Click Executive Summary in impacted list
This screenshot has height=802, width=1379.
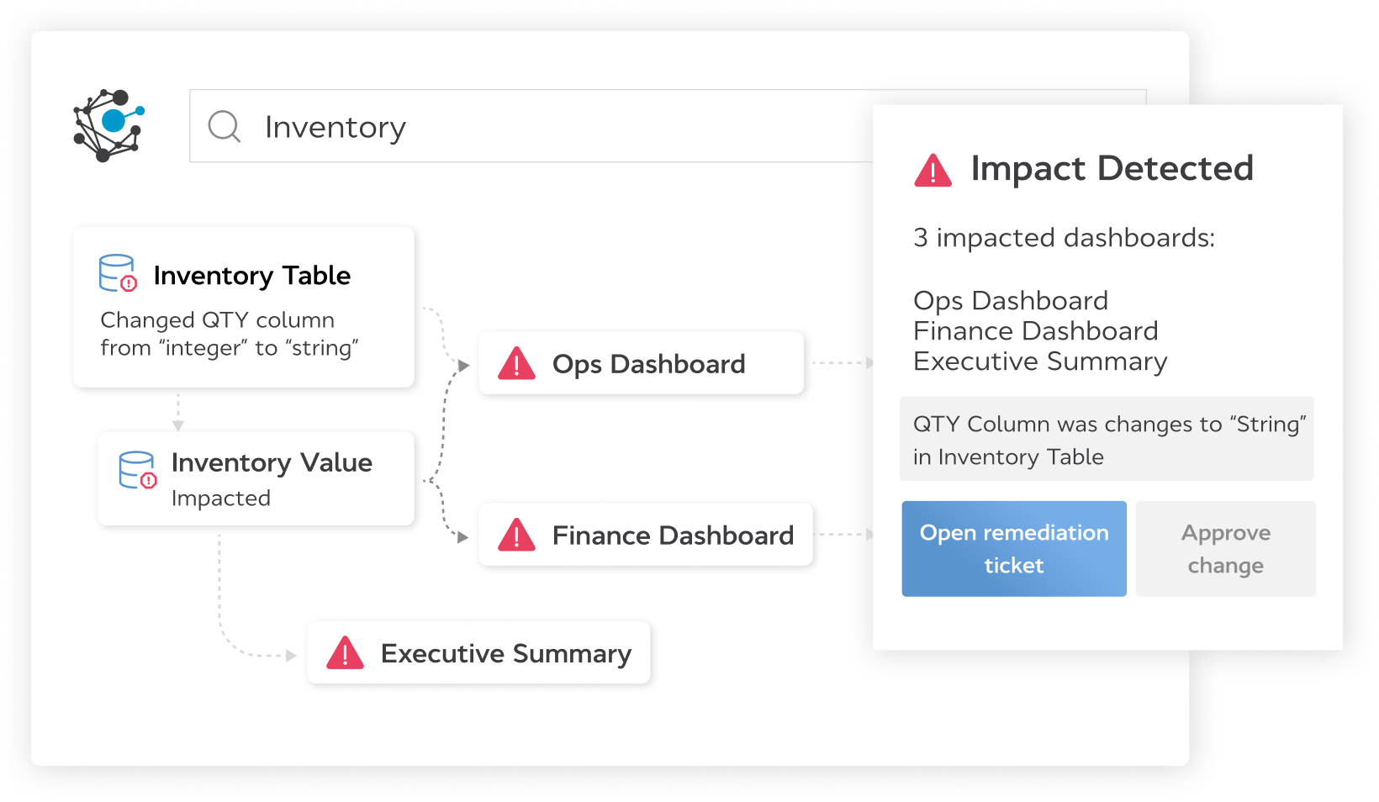point(1039,361)
